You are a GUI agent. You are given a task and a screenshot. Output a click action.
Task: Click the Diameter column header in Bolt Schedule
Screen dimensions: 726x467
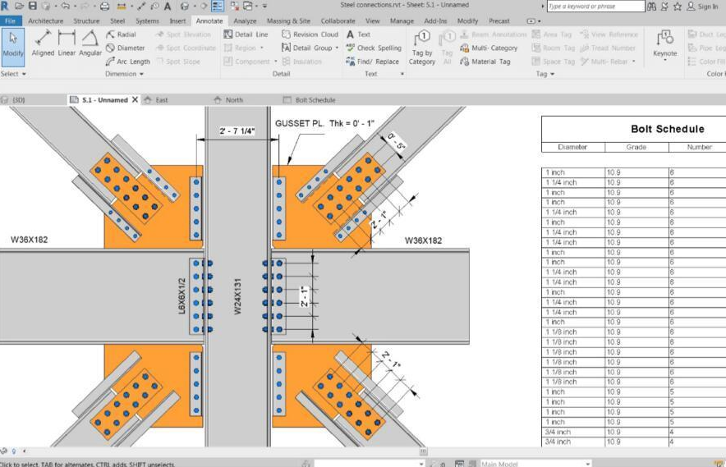(x=572, y=147)
